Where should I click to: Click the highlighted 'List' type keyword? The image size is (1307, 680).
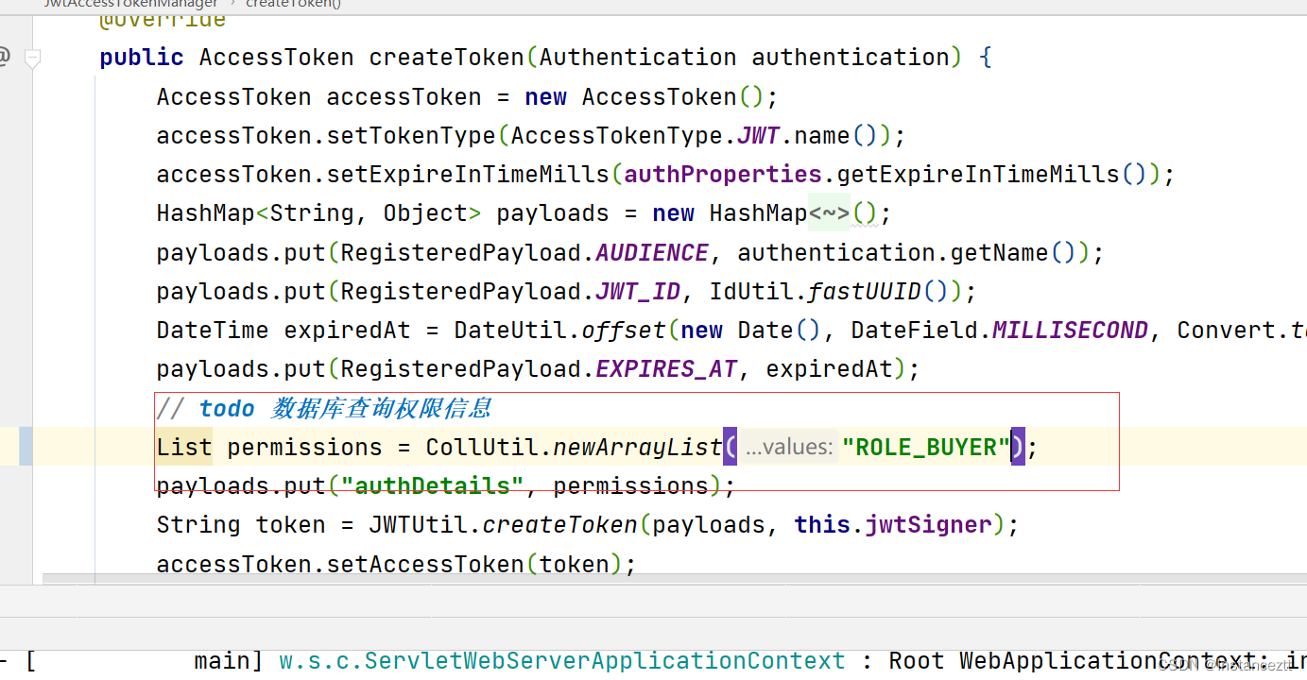click(184, 447)
